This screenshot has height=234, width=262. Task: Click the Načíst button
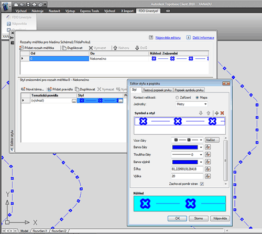212,140
